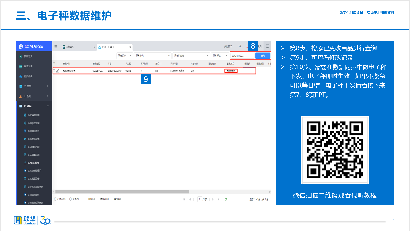Click the 01 主档 database icon
The image size is (410, 231).
(21, 86)
